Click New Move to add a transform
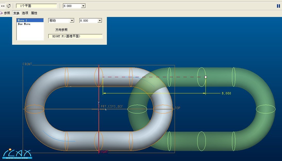Viewport: 282px width, 161px height. pos(24,24)
